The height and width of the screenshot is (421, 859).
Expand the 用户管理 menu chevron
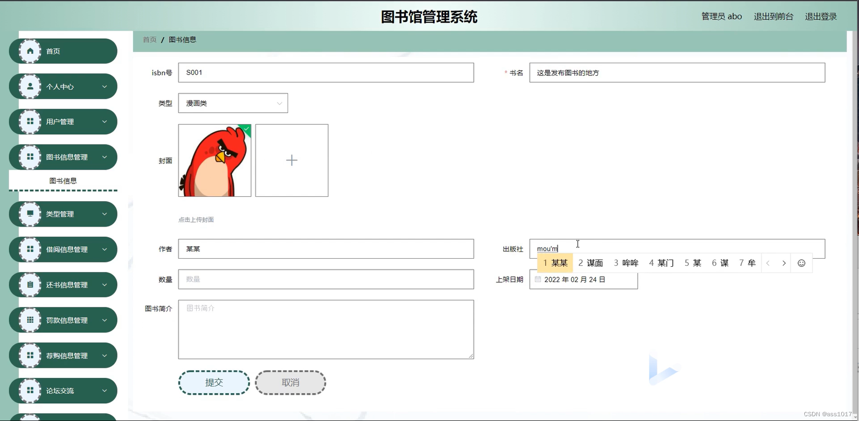click(104, 122)
